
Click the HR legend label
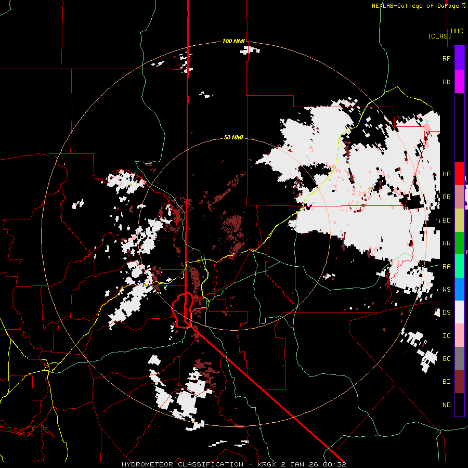[x=446, y=243]
